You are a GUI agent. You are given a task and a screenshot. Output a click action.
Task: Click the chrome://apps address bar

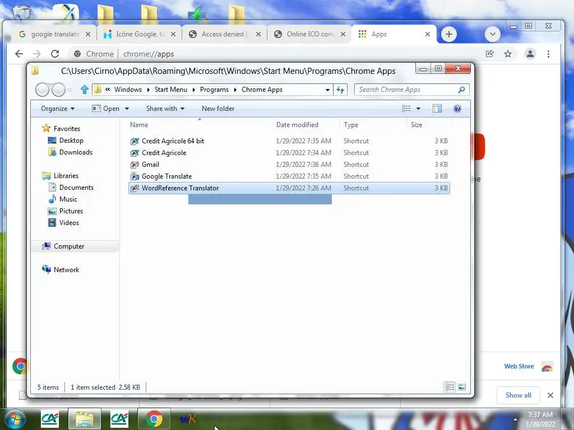[275, 54]
